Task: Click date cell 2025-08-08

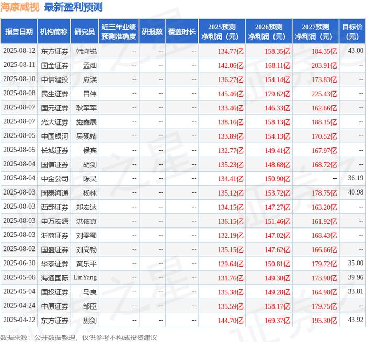Action: (x=19, y=93)
